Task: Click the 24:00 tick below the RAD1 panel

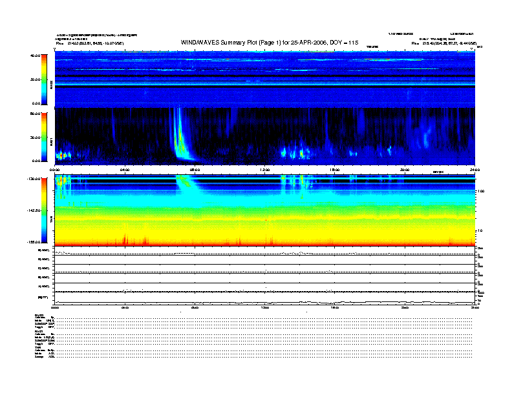Action: tap(475, 170)
